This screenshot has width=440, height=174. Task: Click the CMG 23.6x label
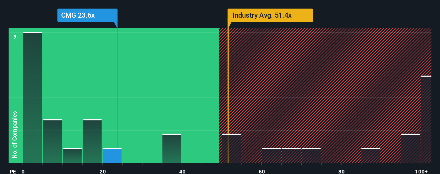tap(87, 15)
